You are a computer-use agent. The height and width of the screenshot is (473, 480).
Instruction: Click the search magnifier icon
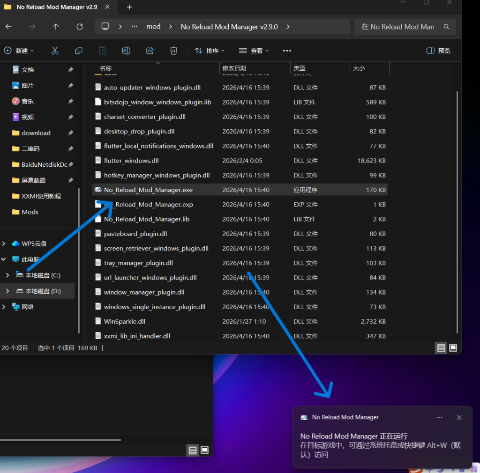click(x=446, y=27)
